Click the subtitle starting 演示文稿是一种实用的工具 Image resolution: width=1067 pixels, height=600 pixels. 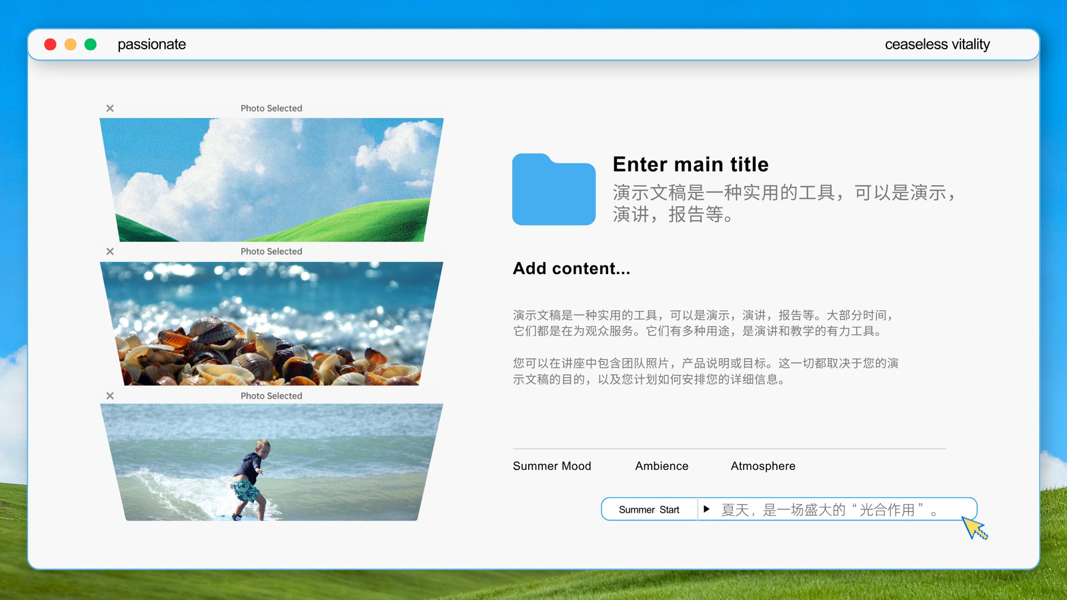(x=785, y=203)
